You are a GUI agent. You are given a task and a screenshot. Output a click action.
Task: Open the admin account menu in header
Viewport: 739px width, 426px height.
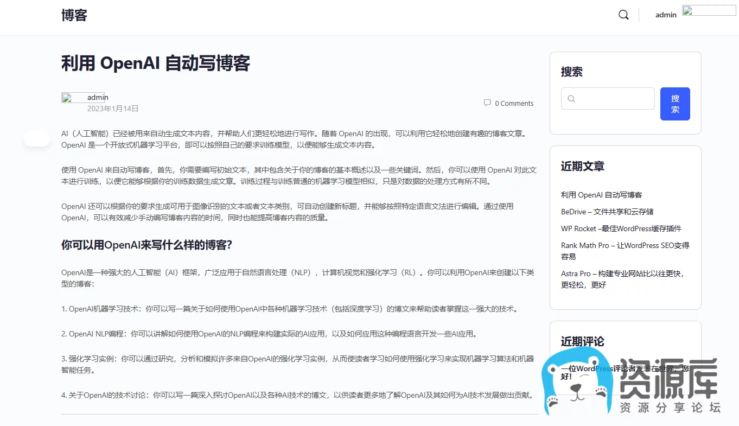click(666, 15)
